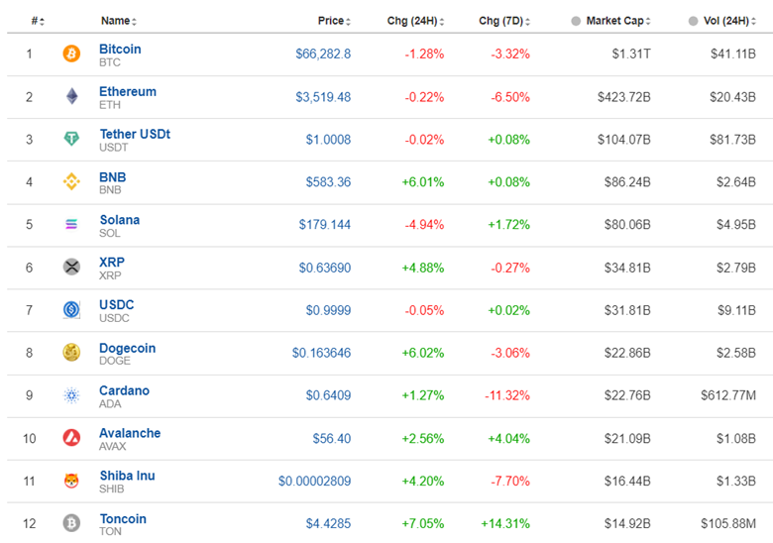Sort by rank number column

click(x=38, y=21)
